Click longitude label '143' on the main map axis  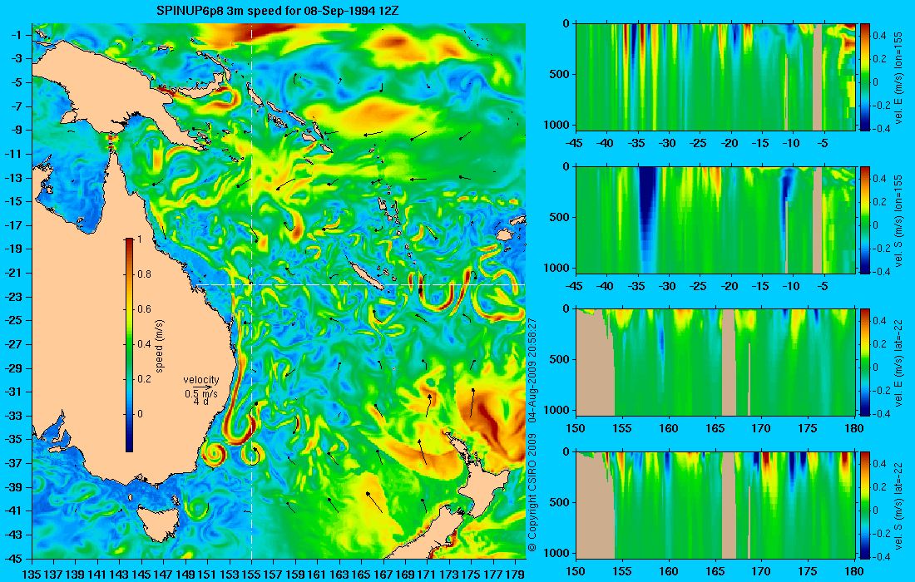[120, 575]
